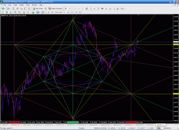Image resolution: width=179 pixels, height=130 pixels.
Task: Click the New Order button
Action: (38, 9)
